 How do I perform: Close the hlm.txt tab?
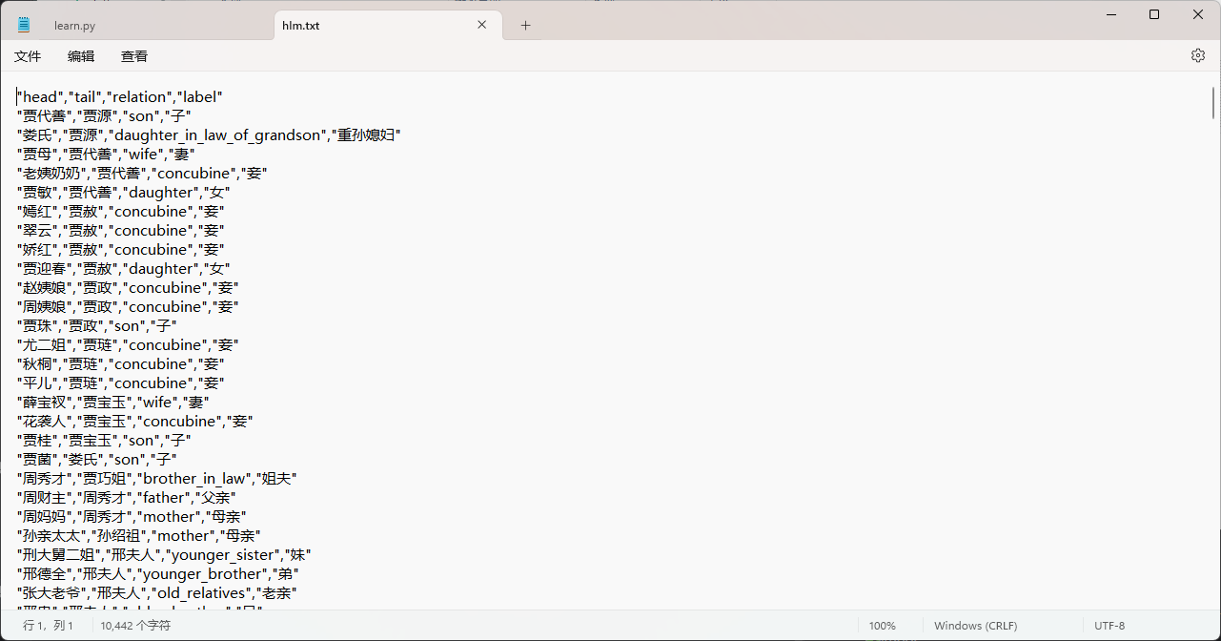click(x=483, y=26)
